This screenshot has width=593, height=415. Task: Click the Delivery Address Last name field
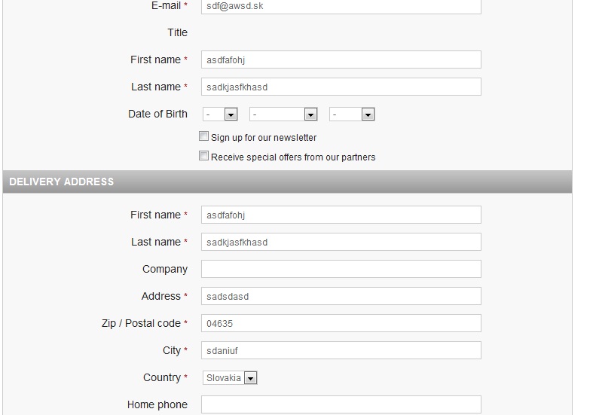pyautogui.click(x=341, y=243)
